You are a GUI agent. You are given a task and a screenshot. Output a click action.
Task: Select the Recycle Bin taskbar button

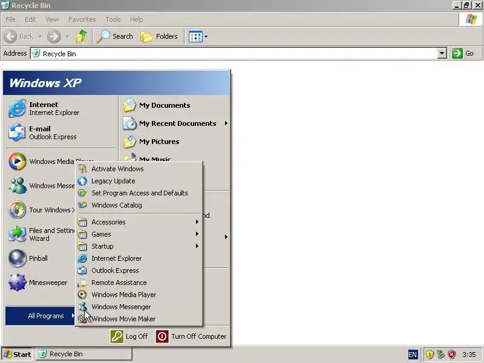(84, 354)
